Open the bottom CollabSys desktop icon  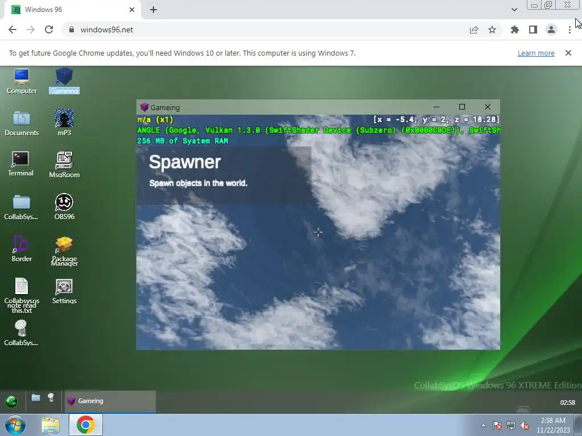(x=21, y=333)
